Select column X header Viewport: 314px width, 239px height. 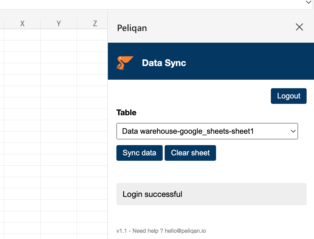22,24
